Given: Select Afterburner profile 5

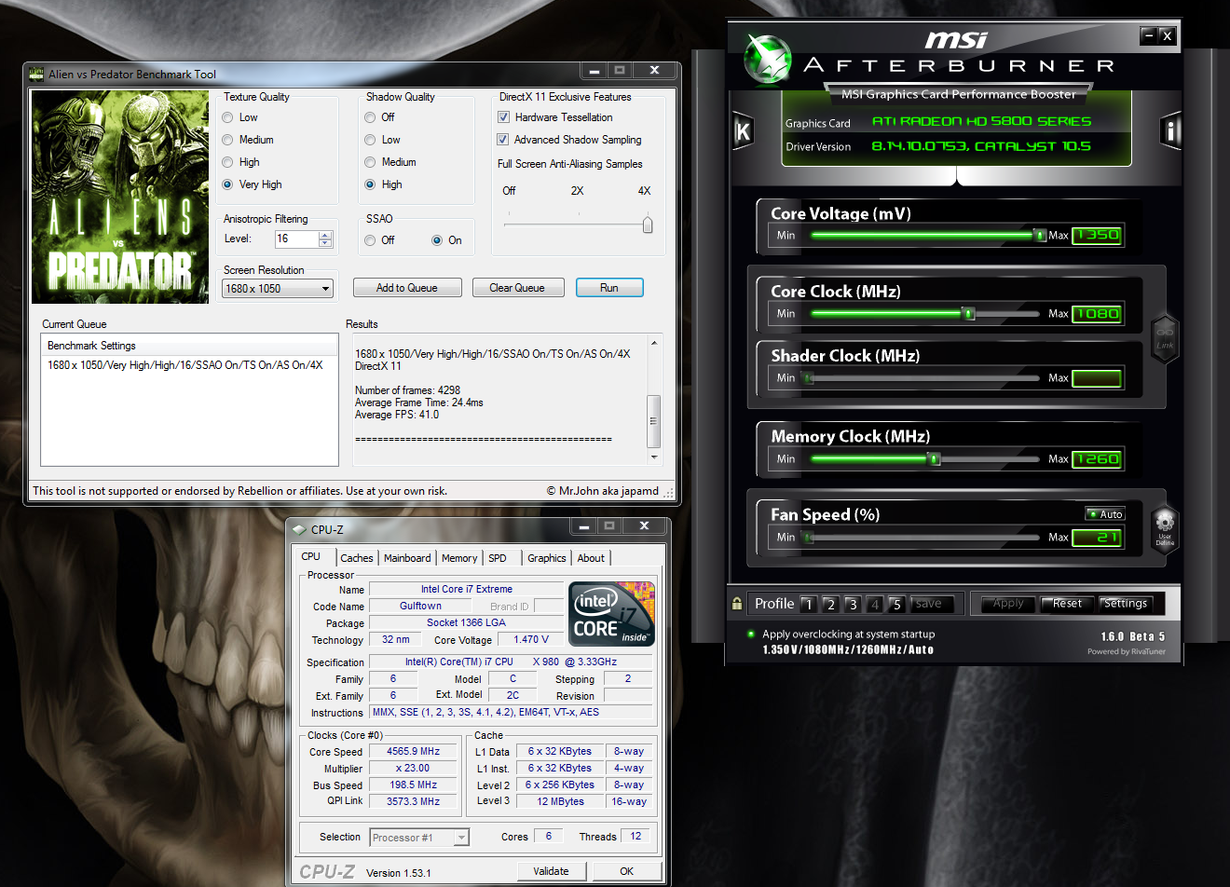Looking at the screenshot, I should pyautogui.click(x=896, y=604).
